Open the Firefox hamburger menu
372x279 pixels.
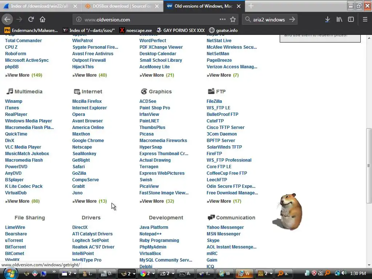pyautogui.click(x=365, y=20)
